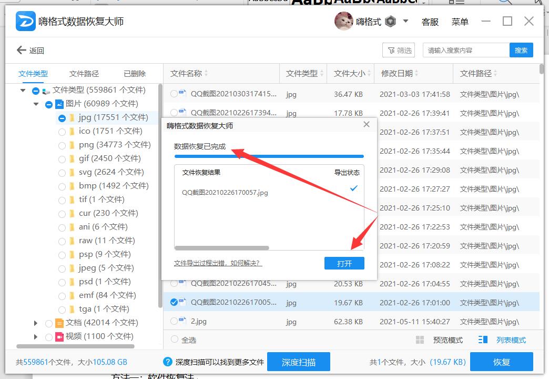Image resolution: width=549 pixels, height=379 pixels.
Task: Select recovered file QQ截图20210226170057.jpg
Action: click(225, 193)
